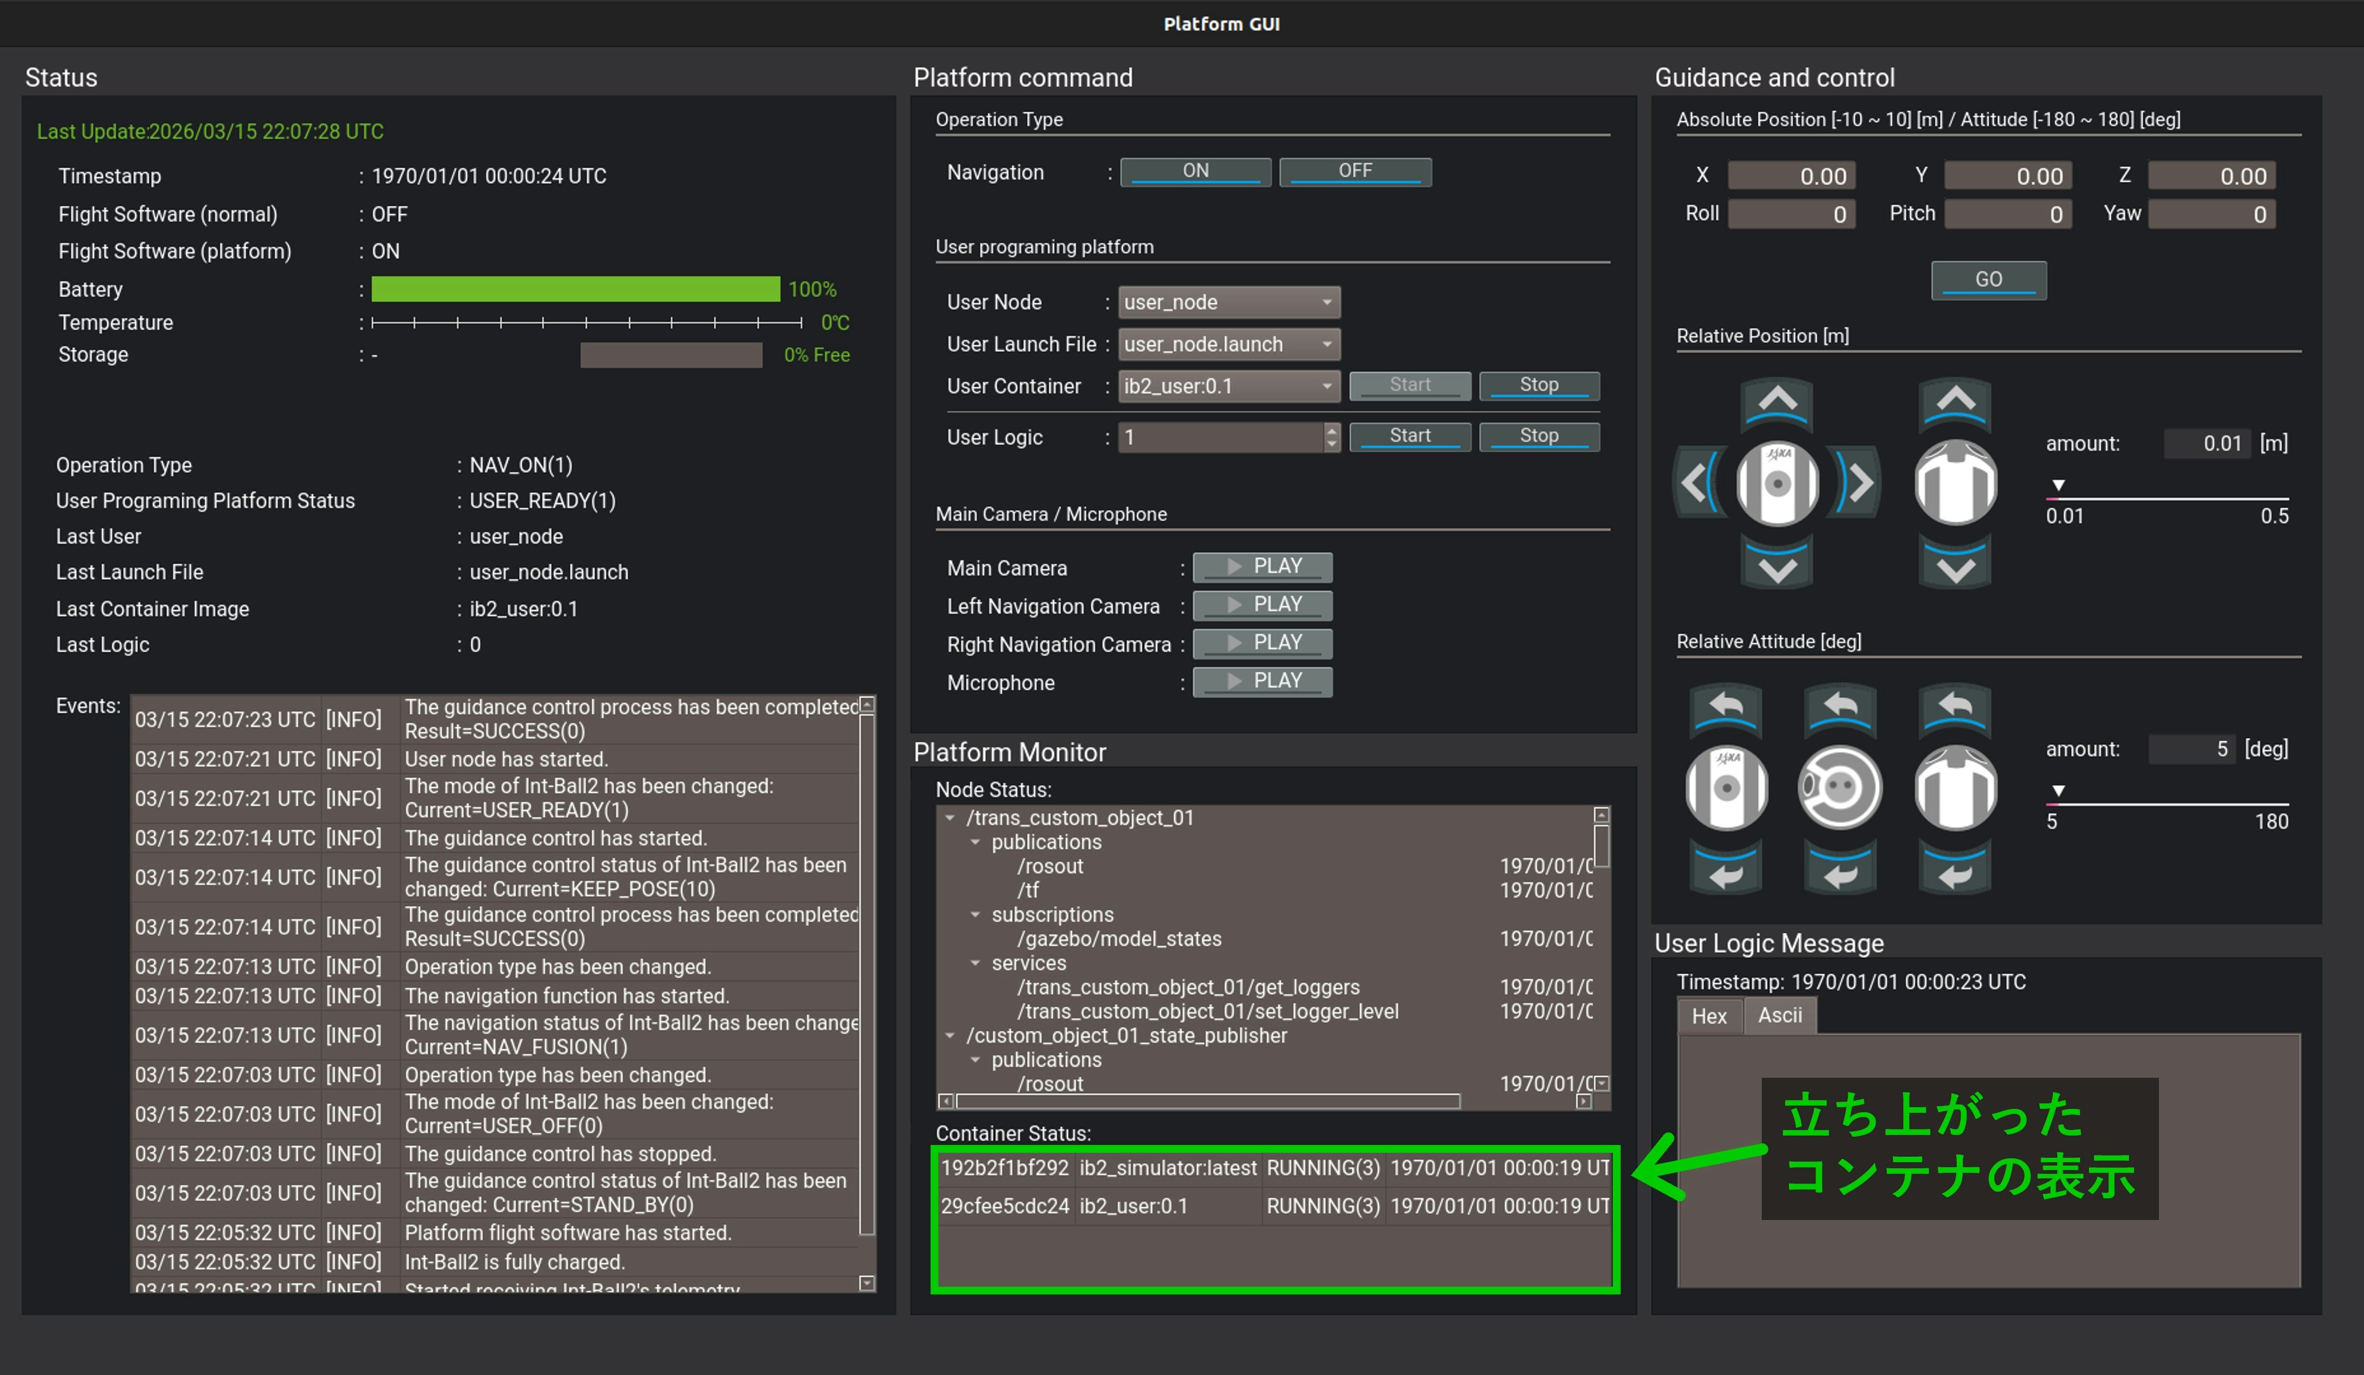Click the left pad's relative position down arrow
2364x1375 pixels.
pyautogui.click(x=1777, y=567)
